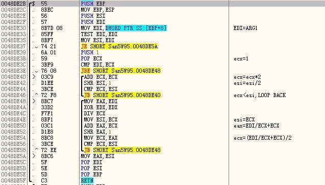Click the PUSH 1 instruction
Screen dimensions: 325x185
click(90, 52)
